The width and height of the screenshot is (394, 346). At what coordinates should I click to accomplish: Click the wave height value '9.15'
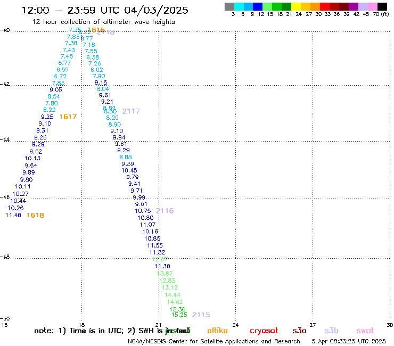coord(101,83)
